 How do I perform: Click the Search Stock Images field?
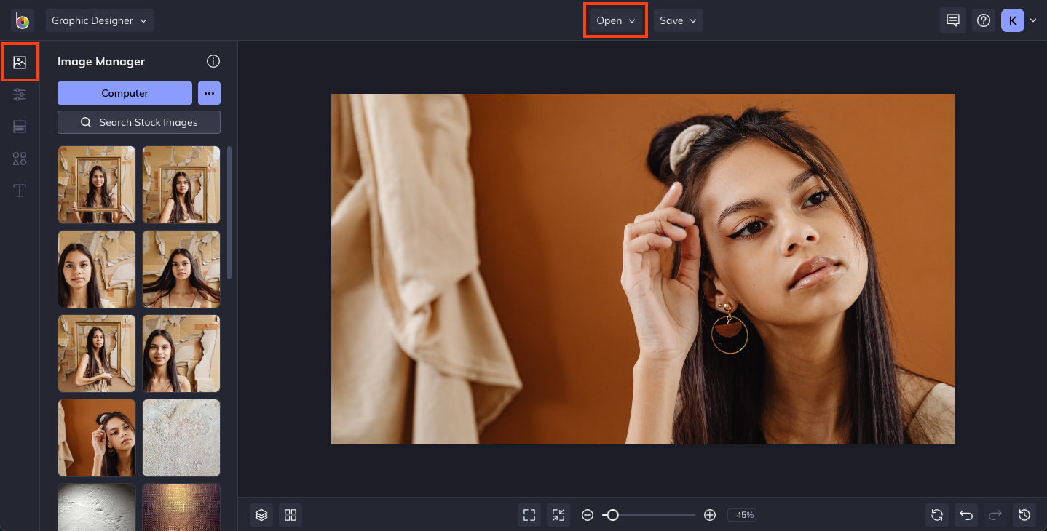click(138, 122)
